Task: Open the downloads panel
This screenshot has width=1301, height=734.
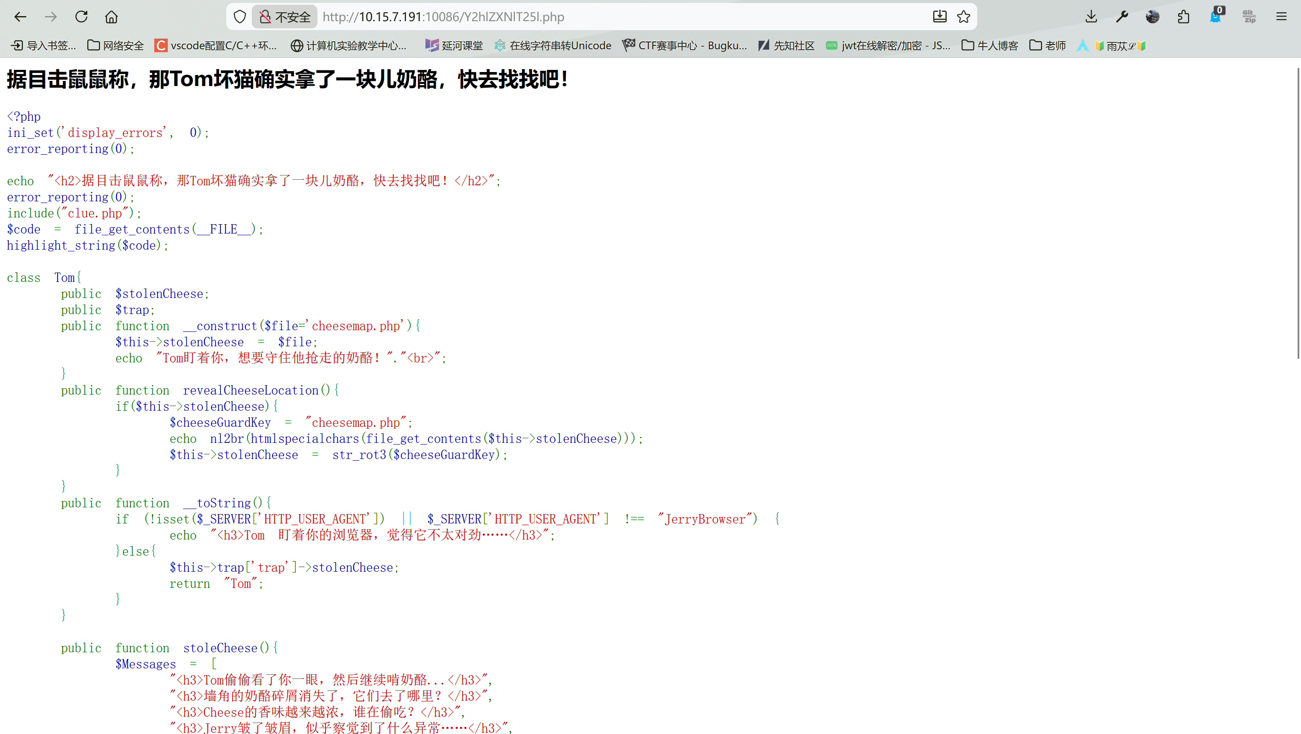Action: pos(1091,17)
